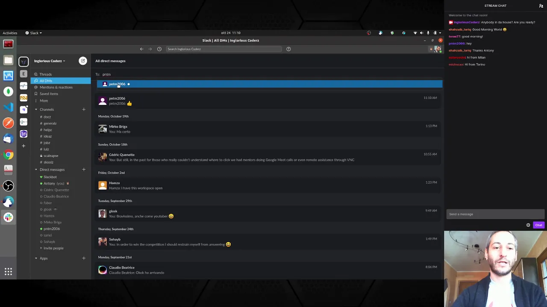Select the Inglorious Coderz workspace icon
Image resolution: width=547 pixels, height=307 pixels.
click(x=24, y=61)
